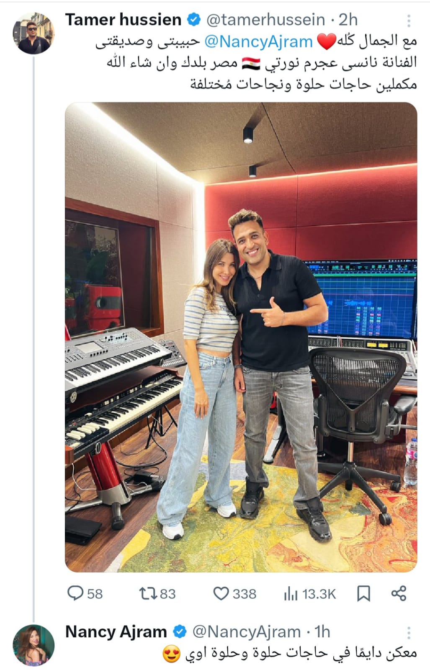The image size is (430, 670).
Task: Click the @NancyAjram mention in tweet text
Action: [x=259, y=41]
